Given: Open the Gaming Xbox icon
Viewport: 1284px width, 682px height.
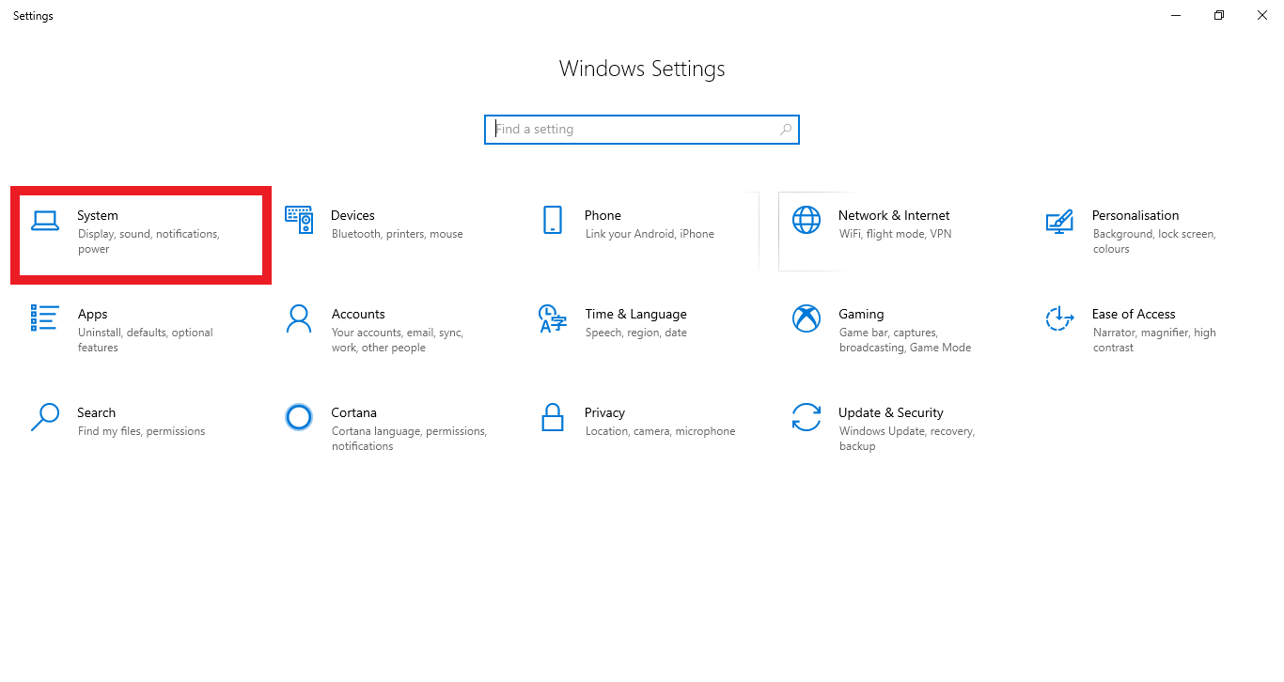Looking at the screenshot, I should click(806, 318).
